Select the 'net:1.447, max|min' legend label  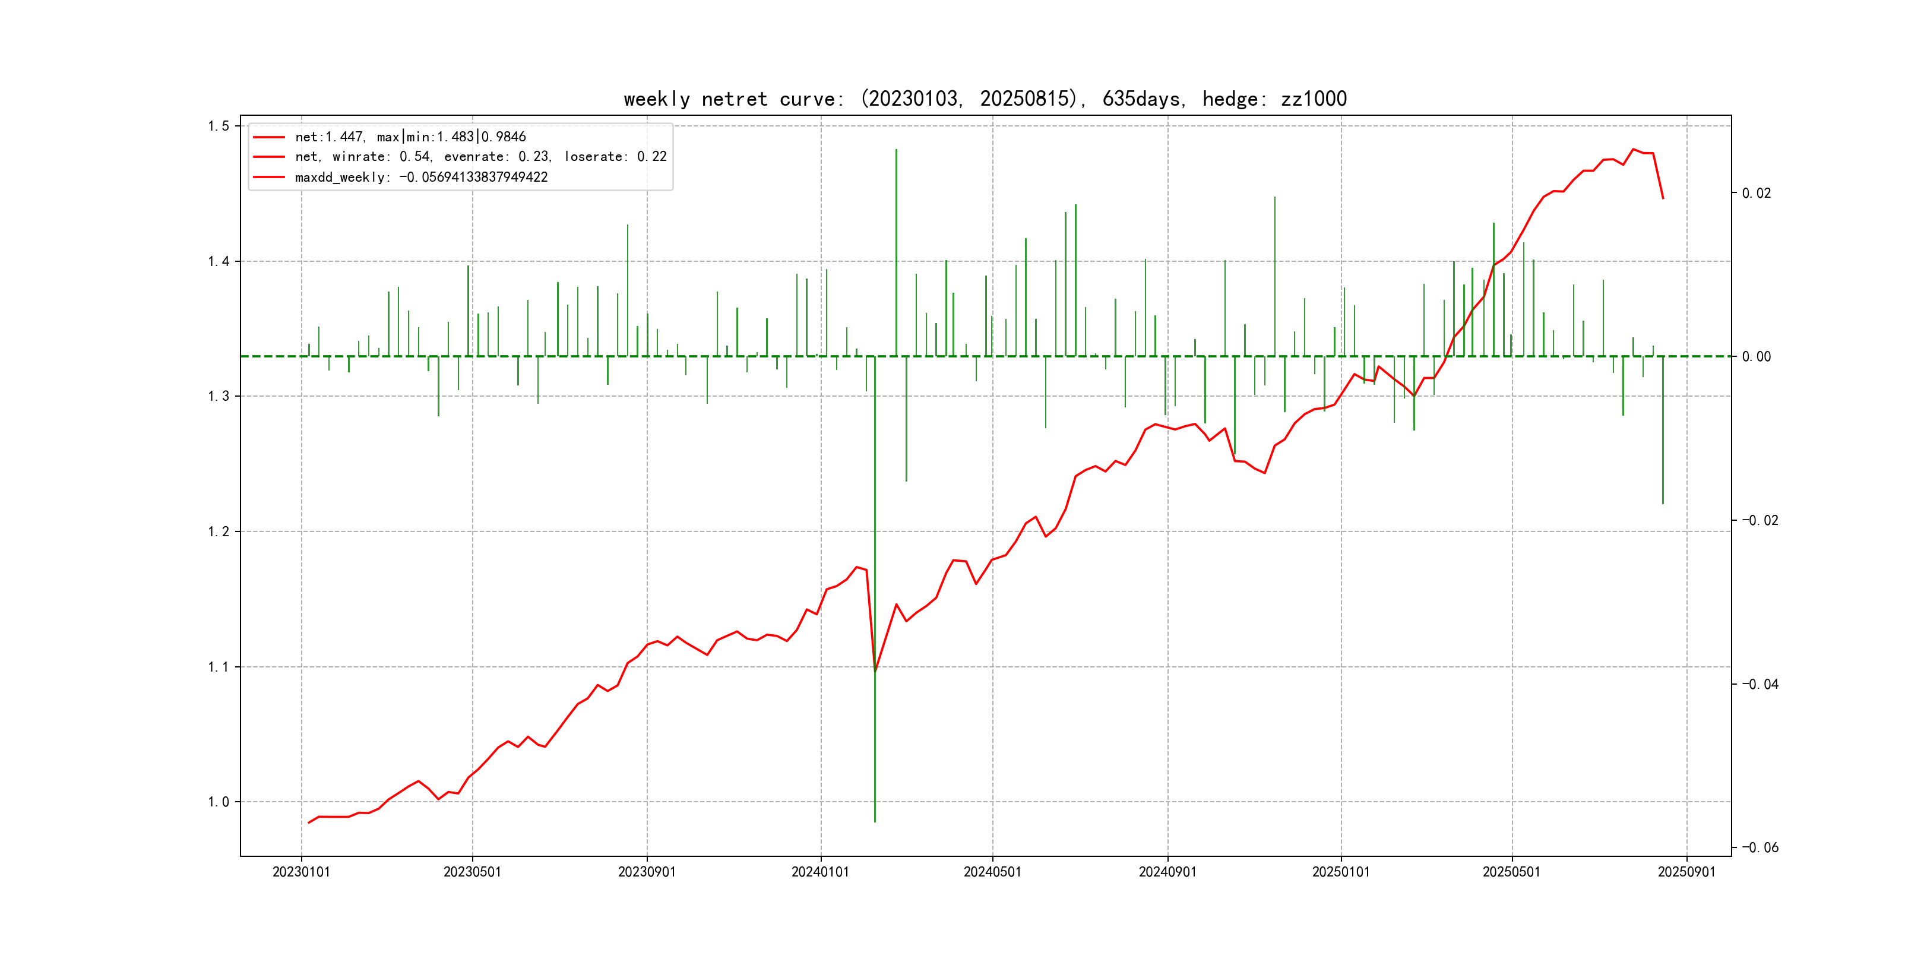410,137
